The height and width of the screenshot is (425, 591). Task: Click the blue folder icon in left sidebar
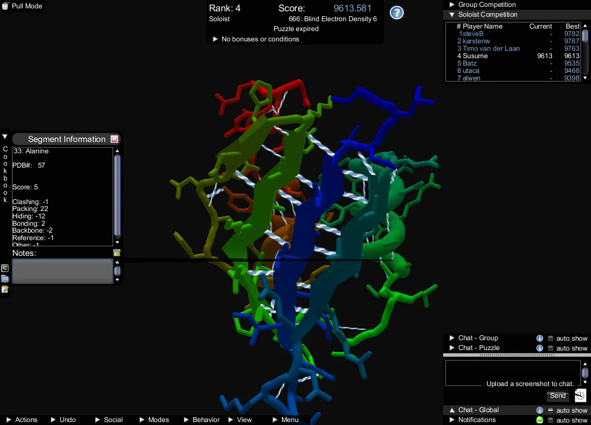coord(5,279)
